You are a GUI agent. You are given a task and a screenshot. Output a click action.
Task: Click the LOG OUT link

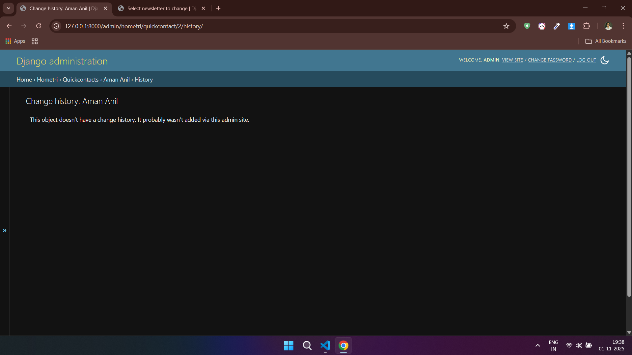click(586, 60)
